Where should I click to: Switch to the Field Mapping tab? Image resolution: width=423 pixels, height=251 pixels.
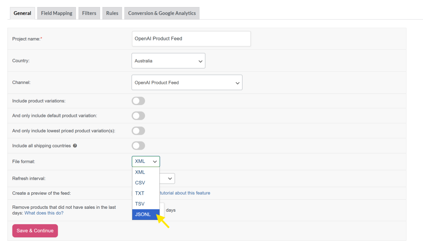pyautogui.click(x=56, y=13)
